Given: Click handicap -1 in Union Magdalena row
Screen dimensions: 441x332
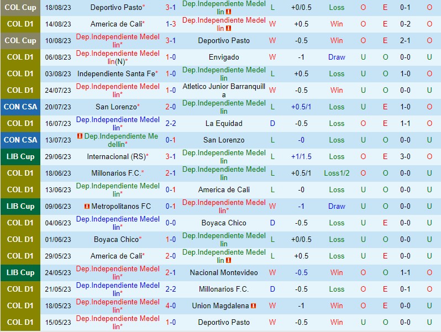Looking at the screenshot, I should (301, 305).
